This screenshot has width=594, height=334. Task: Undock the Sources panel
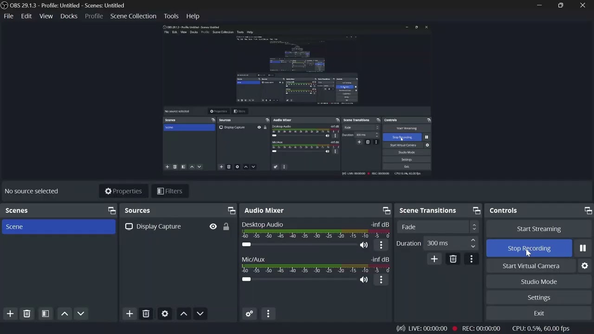[232, 211]
